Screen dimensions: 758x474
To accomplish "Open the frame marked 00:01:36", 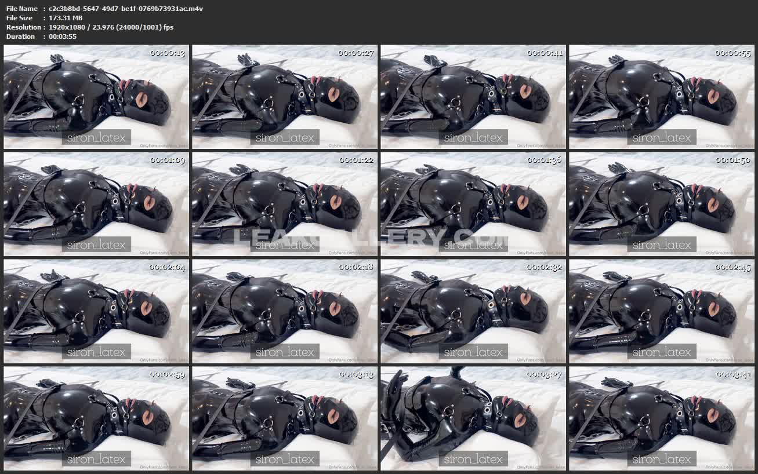I will (473, 204).
